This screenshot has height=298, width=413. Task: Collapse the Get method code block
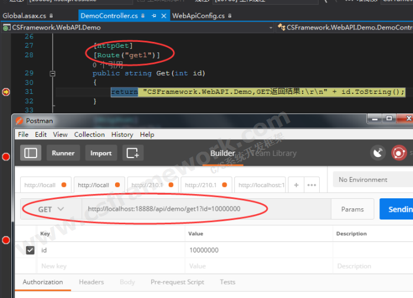point(52,74)
